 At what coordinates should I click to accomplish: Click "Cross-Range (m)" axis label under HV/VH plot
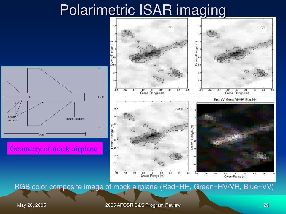pos(152,176)
